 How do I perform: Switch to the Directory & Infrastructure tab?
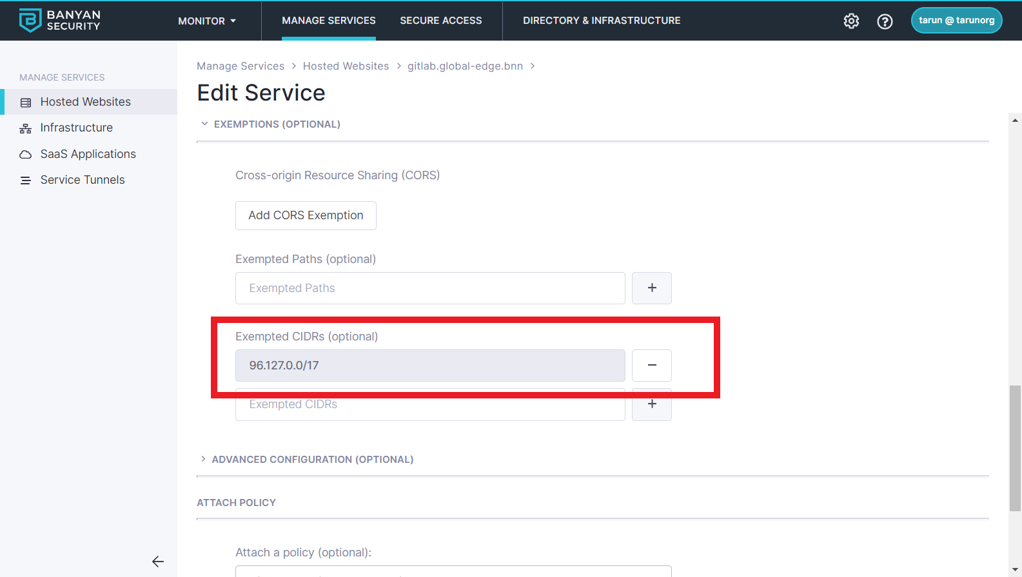602,21
